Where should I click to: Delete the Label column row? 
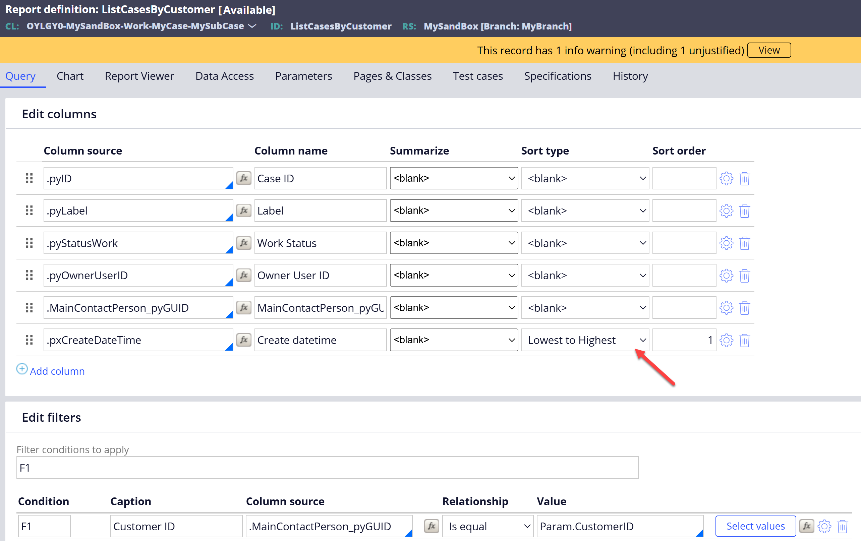744,211
